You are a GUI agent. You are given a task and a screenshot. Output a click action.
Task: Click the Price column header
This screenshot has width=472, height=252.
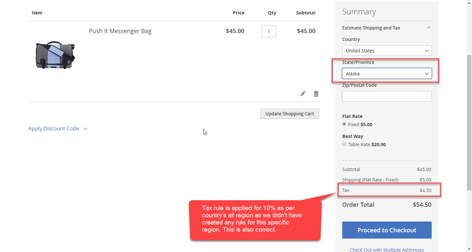point(239,13)
